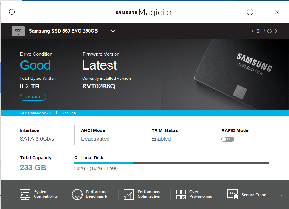Screen dimensions: 289x209
Task: Click the Over Provisioning grid icon
Action: (181, 195)
